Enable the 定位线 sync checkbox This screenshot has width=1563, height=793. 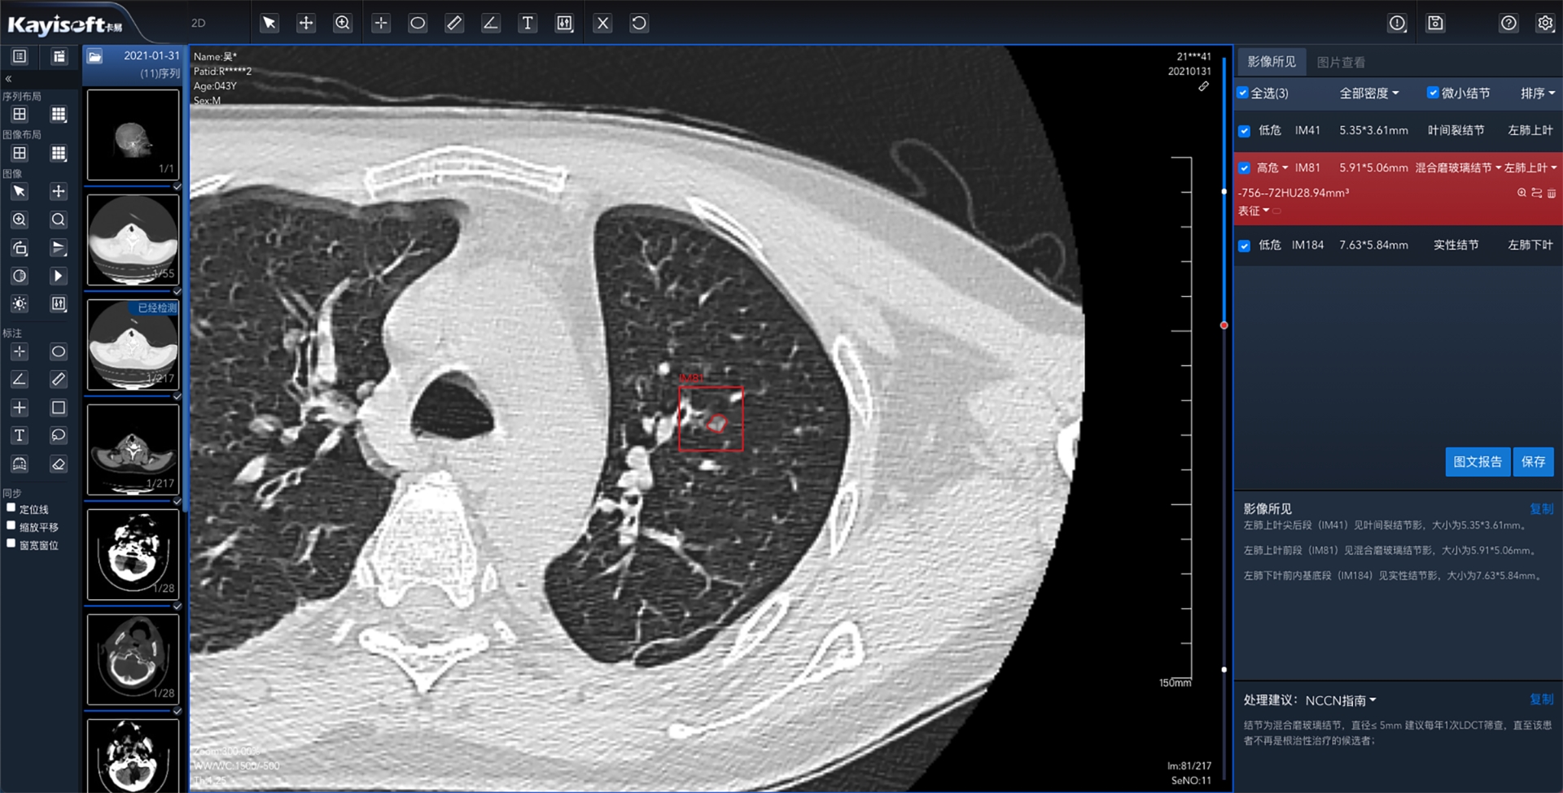(11, 508)
